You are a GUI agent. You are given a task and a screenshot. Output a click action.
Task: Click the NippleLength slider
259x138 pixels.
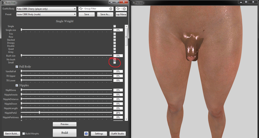(67, 108)
